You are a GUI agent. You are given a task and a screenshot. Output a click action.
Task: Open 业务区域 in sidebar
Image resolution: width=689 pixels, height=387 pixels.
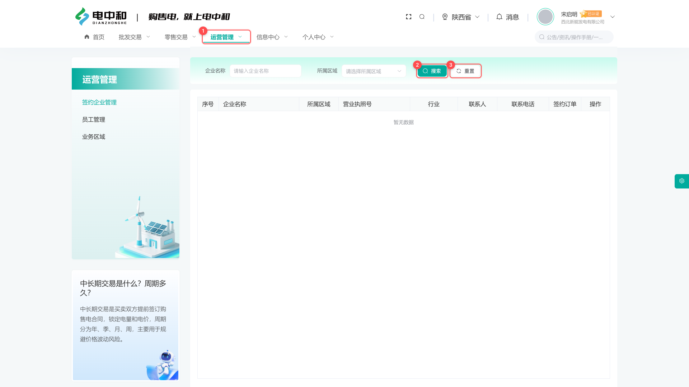94,137
